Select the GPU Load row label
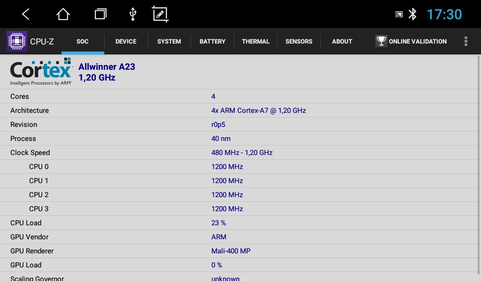481x281 pixels. [x=26, y=265]
